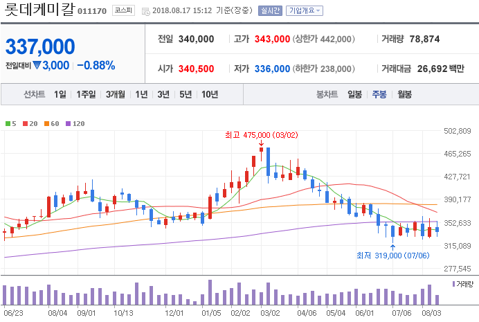The image size is (479, 322).
Task: Click the 선차트 label
Action: [34, 94]
